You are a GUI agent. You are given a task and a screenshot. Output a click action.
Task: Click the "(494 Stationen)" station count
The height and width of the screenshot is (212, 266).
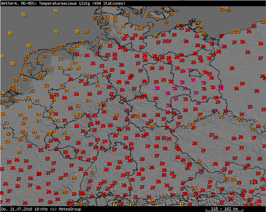coord(109,3)
